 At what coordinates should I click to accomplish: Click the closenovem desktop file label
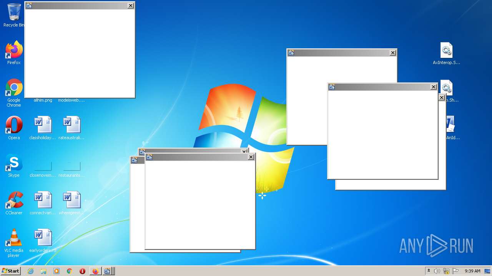click(43, 175)
